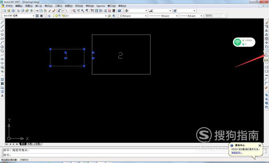Activate the Stretch modify tool
The image size is (269, 163).
point(267,55)
